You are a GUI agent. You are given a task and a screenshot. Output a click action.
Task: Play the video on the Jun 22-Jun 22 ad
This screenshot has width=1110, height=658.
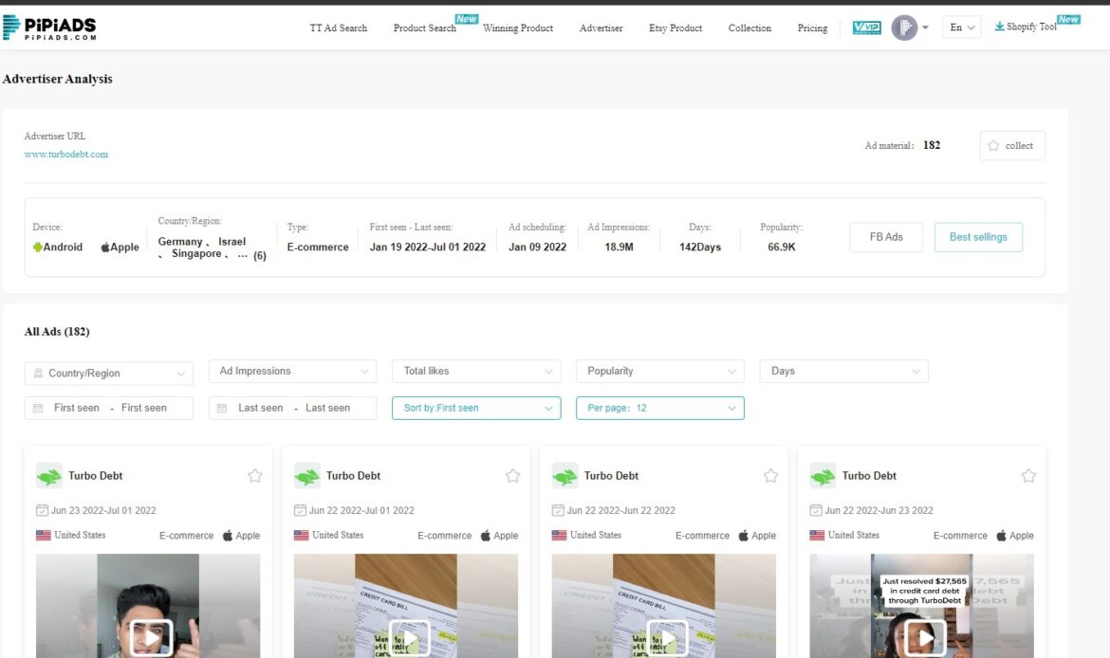coord(667,637)
